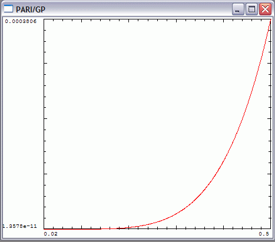Click the left vertical axis line with ticks
Image resolution: width=275 pixels, height=242 pixels.
[x=44, y=124]
